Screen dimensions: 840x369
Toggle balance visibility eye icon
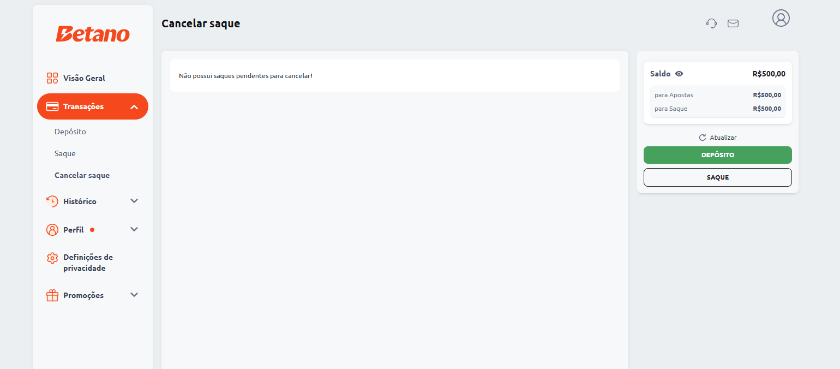pyautogui.click(x=679, y=74)
